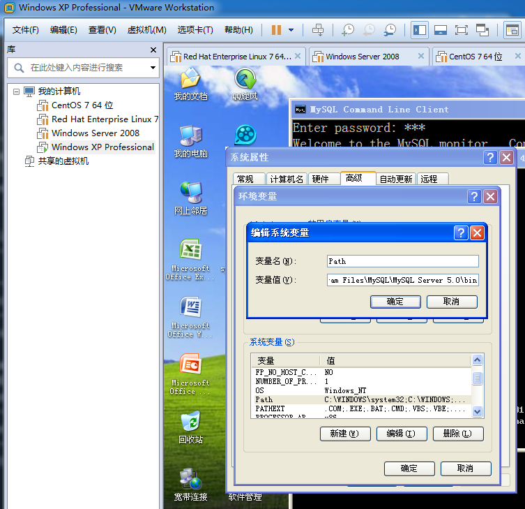Switch to Red Hat Enterprise Linux 7 tab

tap(236, 57)
